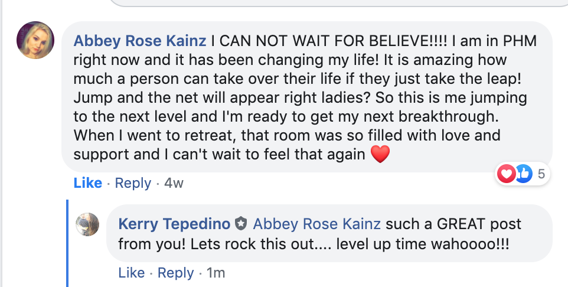
Task: Click the blue reply thread line
Action: click(67, 243)
